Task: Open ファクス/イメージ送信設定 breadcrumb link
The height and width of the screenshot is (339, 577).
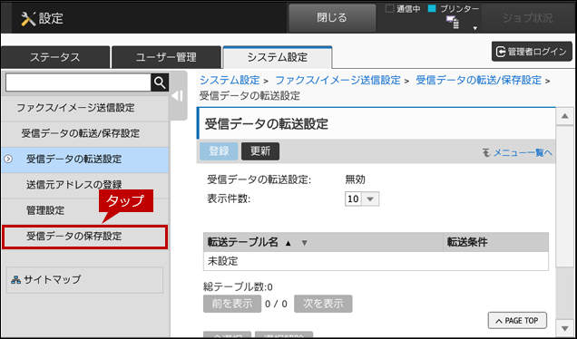Action: [337, 80]
